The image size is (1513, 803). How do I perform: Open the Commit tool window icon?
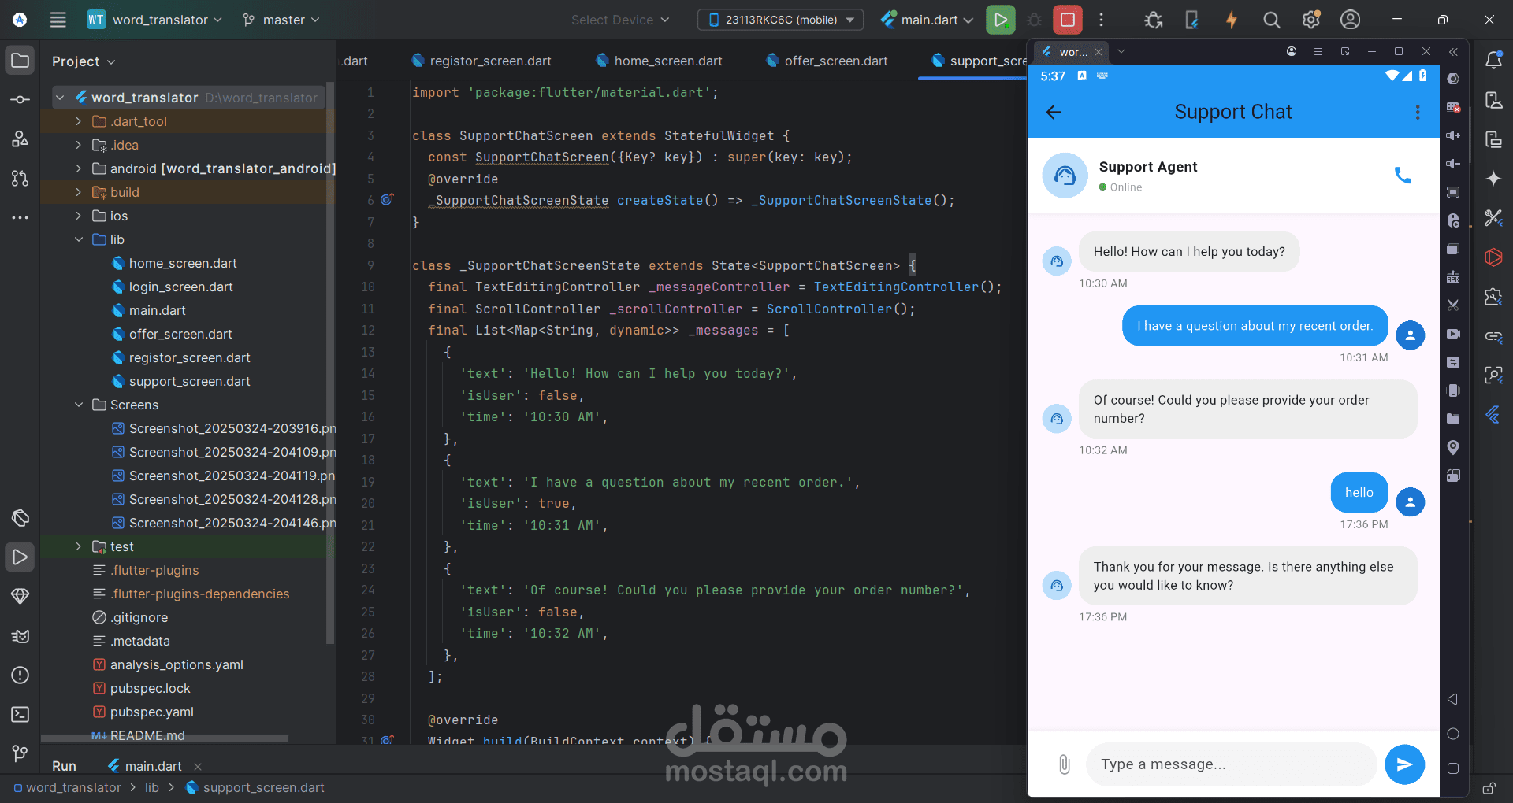(20, 100)
